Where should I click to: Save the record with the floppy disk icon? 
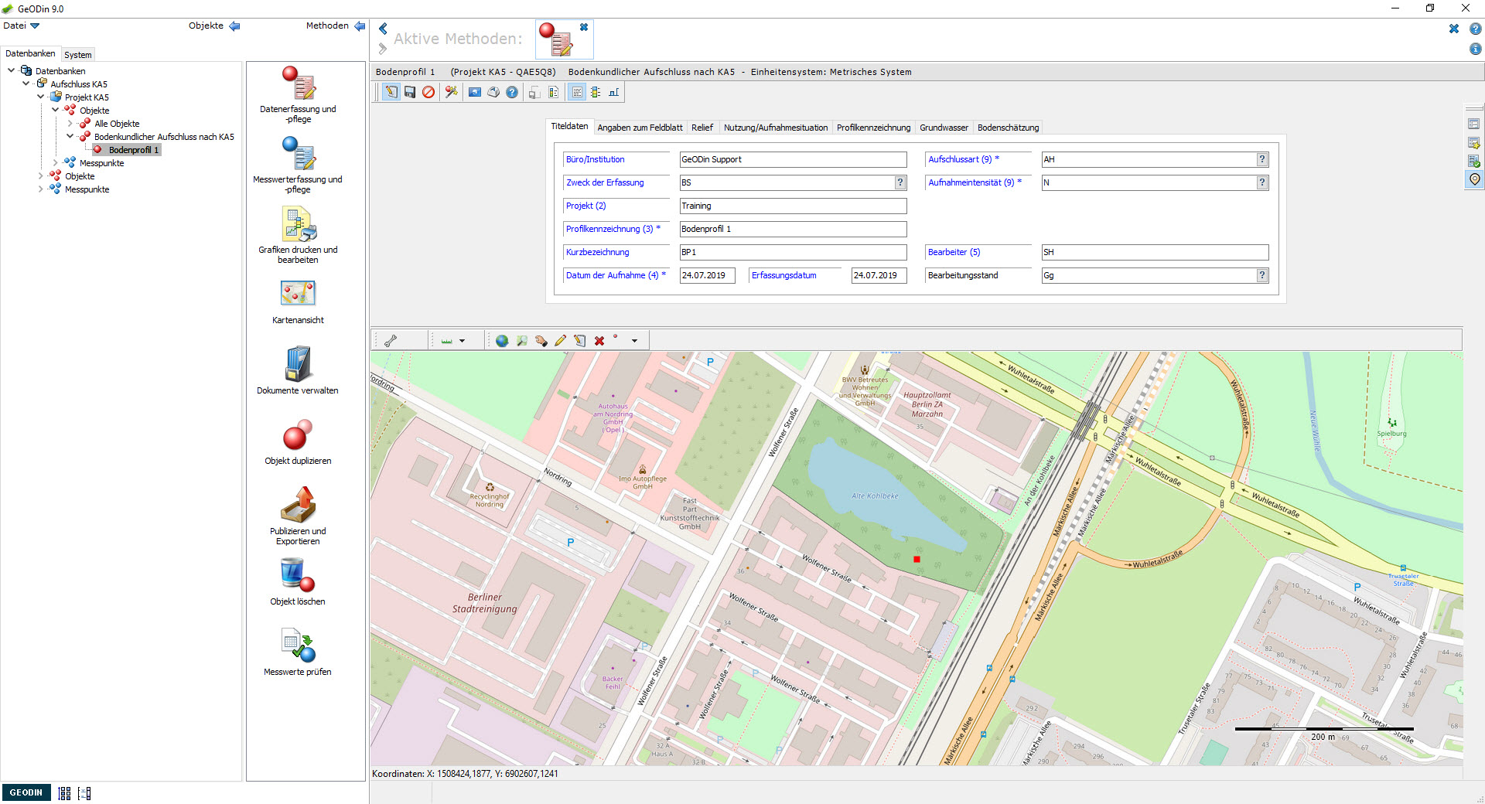point(410,92)
